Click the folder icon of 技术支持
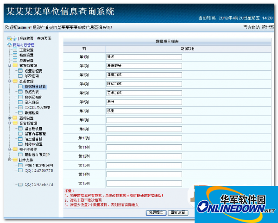The image size is (278, 223). 15,160
